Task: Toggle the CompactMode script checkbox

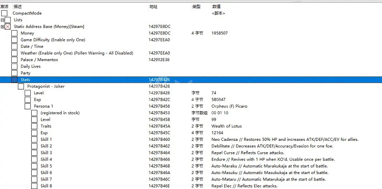Action: 4,13
